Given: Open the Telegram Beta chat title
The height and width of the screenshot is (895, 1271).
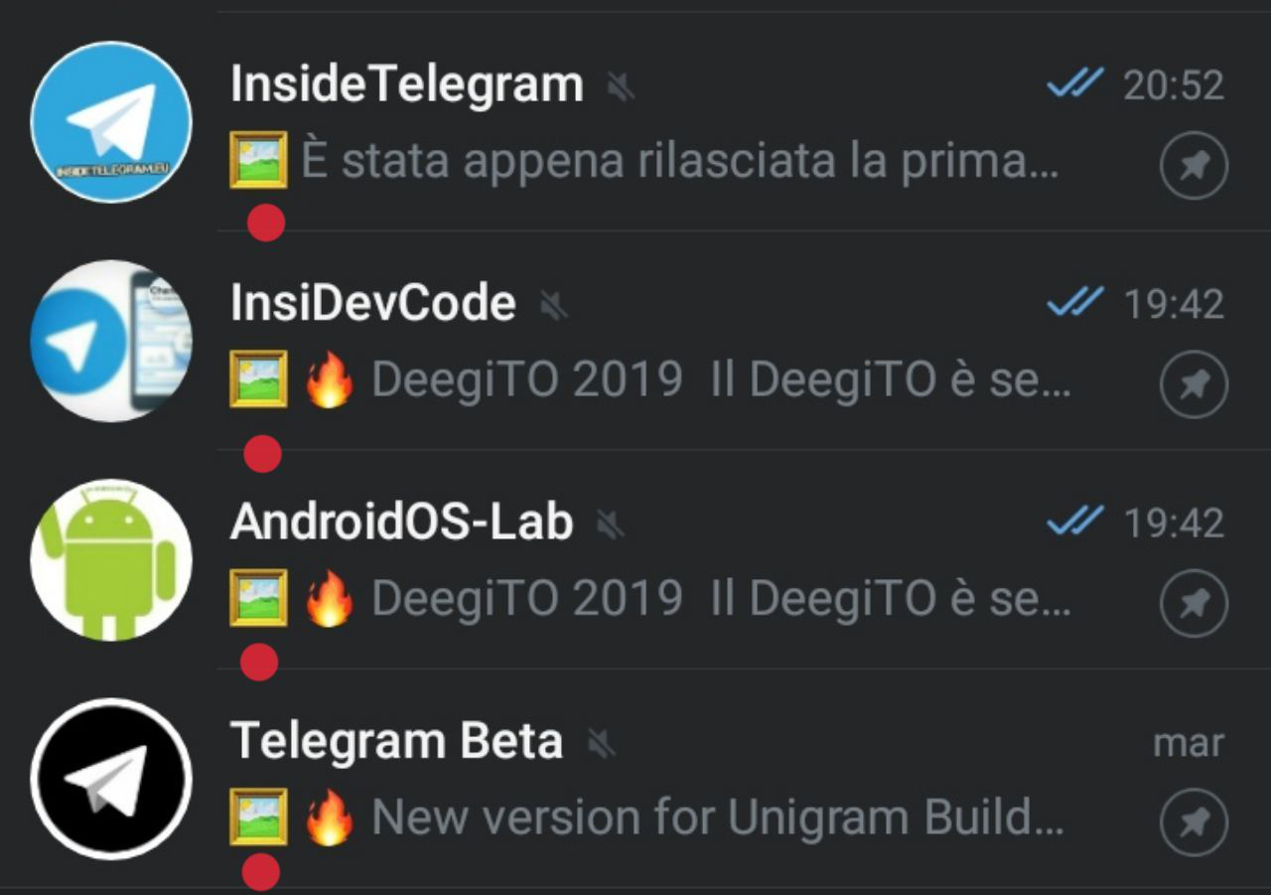Looking at the screenshot, I should pos(396,741).
